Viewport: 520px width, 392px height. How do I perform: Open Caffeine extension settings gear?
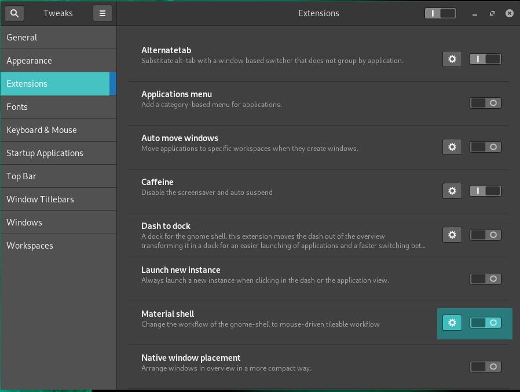(452, 191)
